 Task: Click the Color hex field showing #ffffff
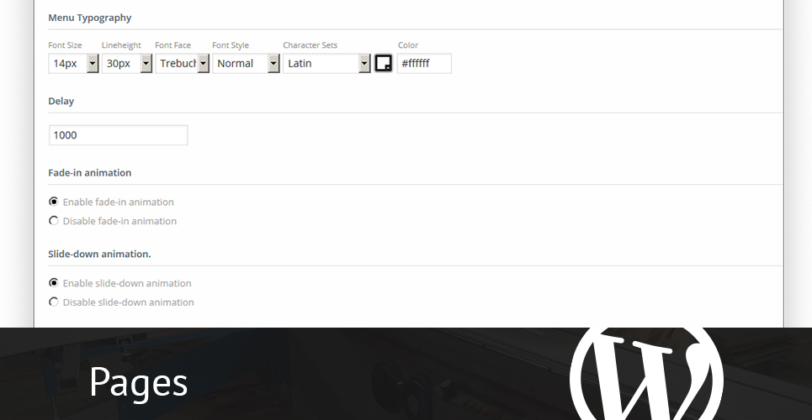[x=424, y=64]
